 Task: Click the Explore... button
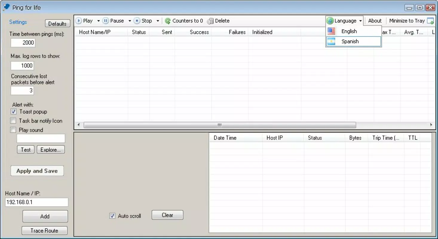pos(50,150)
